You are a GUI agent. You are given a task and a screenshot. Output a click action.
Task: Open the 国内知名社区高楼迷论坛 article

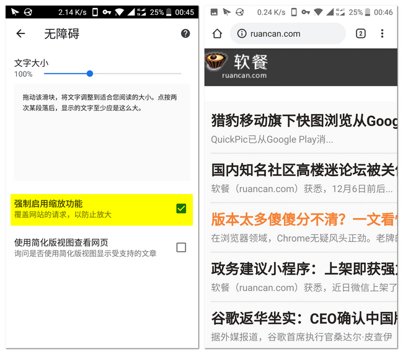point(304,169)
